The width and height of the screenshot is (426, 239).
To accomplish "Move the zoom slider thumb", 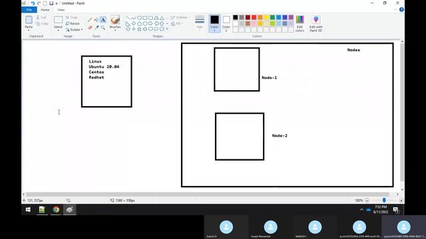I will (384, 200).
